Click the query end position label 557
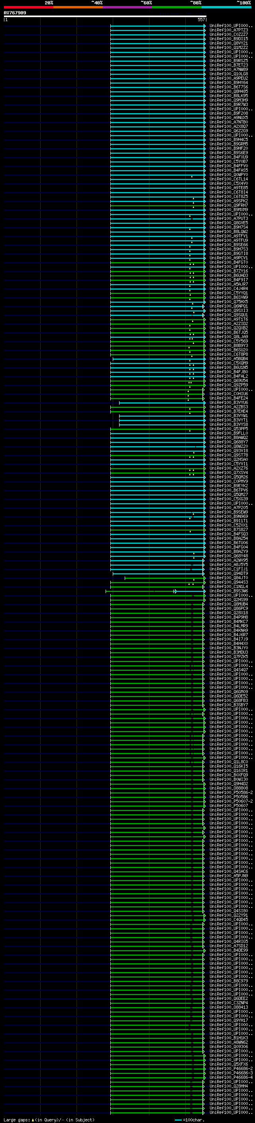This screenshot has height=1123, width=255. [201, 20]
